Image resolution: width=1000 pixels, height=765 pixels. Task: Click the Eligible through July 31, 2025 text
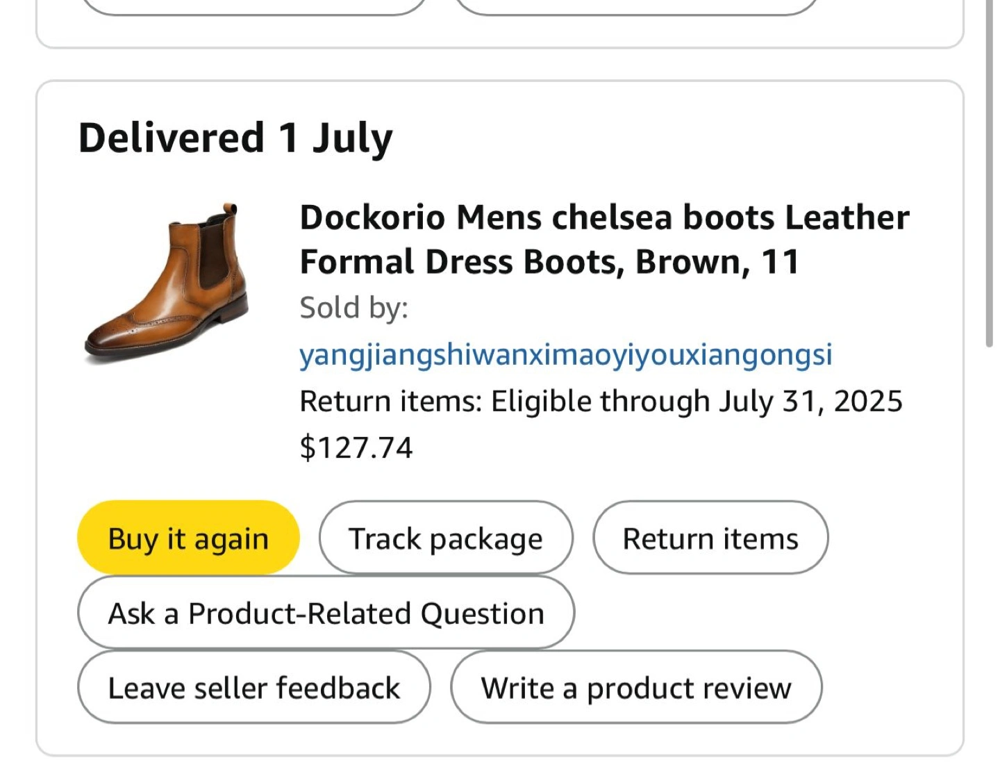(697, 402)
